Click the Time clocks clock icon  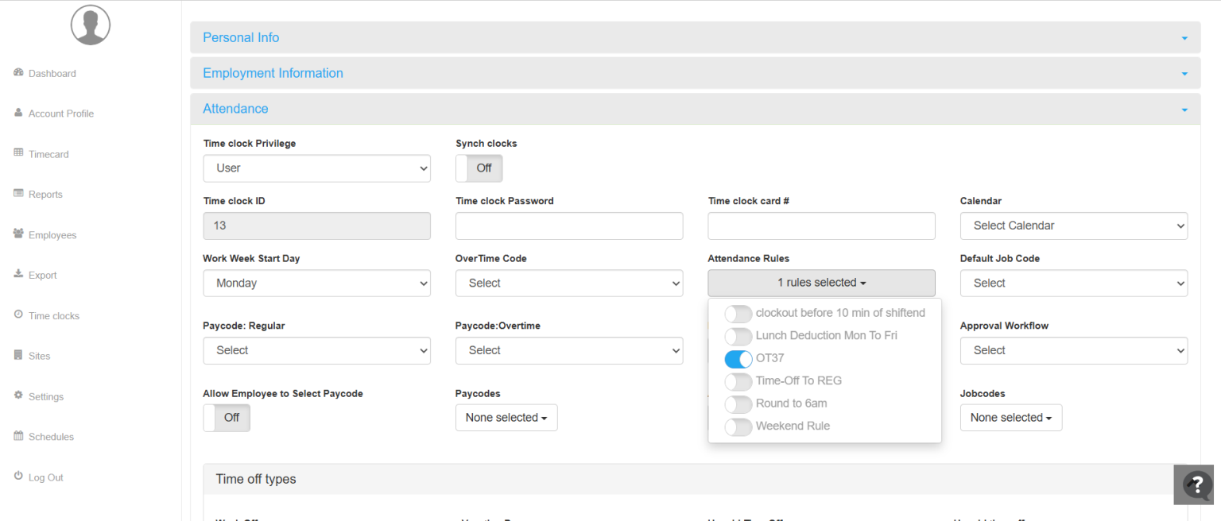point(18,315)
